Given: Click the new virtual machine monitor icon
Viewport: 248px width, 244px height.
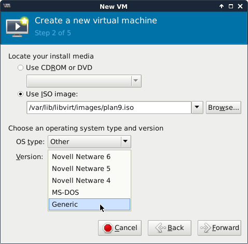Looking at the screenshot, I should tap(17, 27).
